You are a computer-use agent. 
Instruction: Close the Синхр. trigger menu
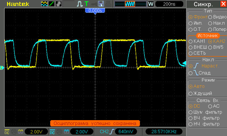[x=223, y=4]
